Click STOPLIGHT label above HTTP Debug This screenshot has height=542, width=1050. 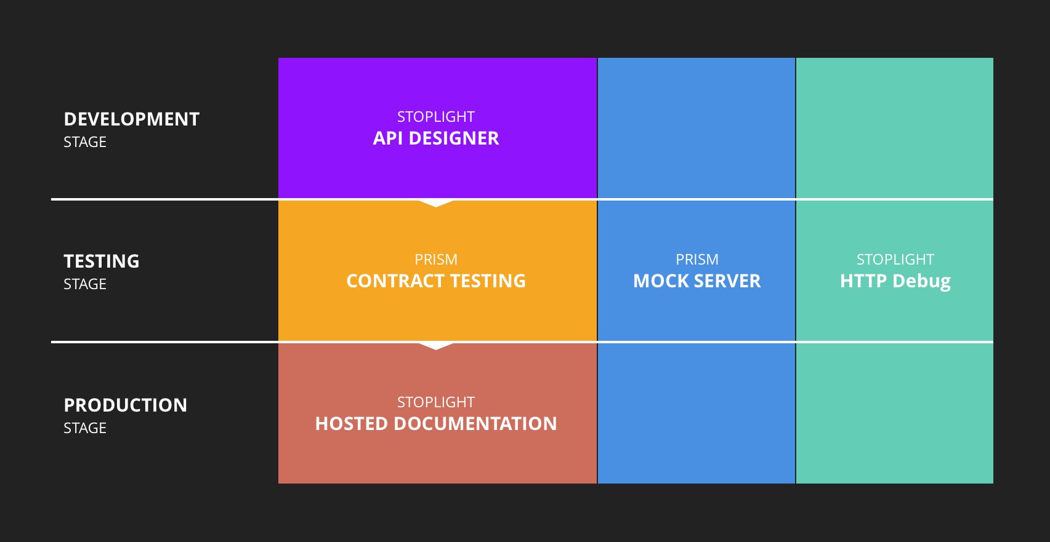click(x=895, y=260)
